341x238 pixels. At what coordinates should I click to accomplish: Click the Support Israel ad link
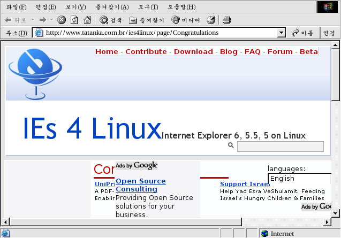[245, 184]
